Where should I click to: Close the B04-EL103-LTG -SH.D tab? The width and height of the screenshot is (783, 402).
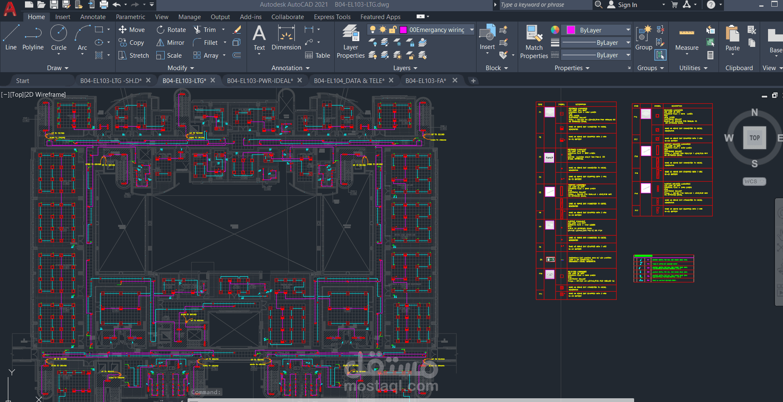point(148,80)
